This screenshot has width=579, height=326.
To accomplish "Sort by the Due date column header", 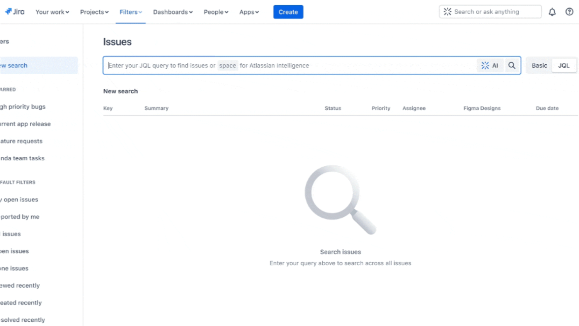I will tap(547, 108).
